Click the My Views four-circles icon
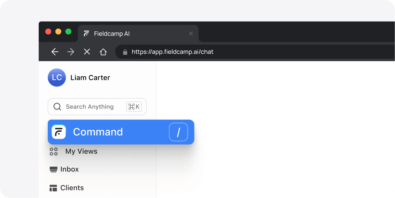 pyautogui.click(x=54, y=151)
